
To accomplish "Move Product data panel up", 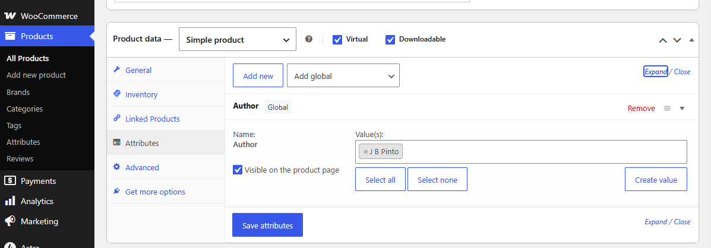I will [662, 40].
